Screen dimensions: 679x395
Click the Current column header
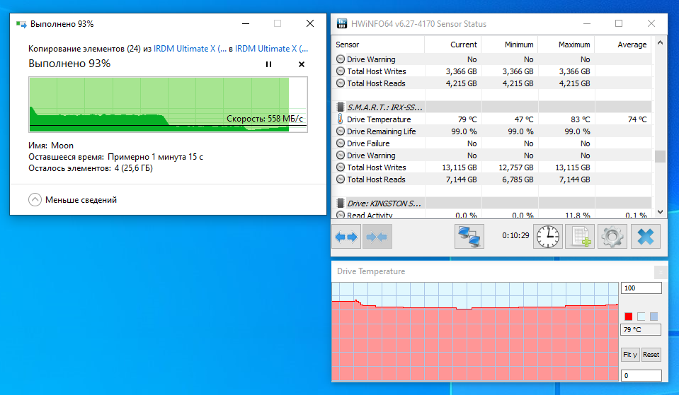point(453,45)
